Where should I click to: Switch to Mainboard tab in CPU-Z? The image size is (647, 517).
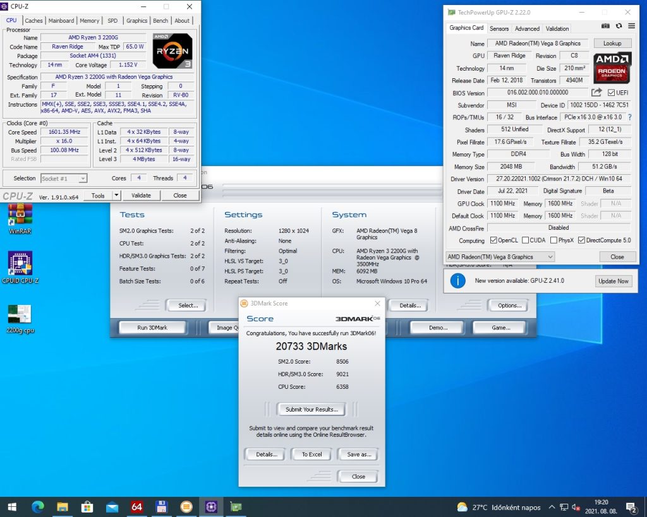pos(61,21)
